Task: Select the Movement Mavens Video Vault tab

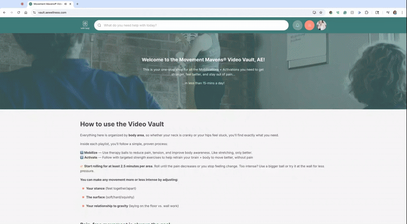Action: click(50, 4)
